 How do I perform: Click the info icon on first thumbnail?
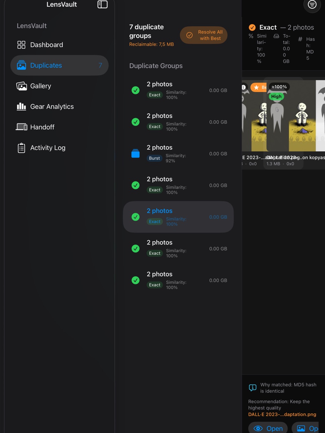pyautogui.click(x=244, y=87)
